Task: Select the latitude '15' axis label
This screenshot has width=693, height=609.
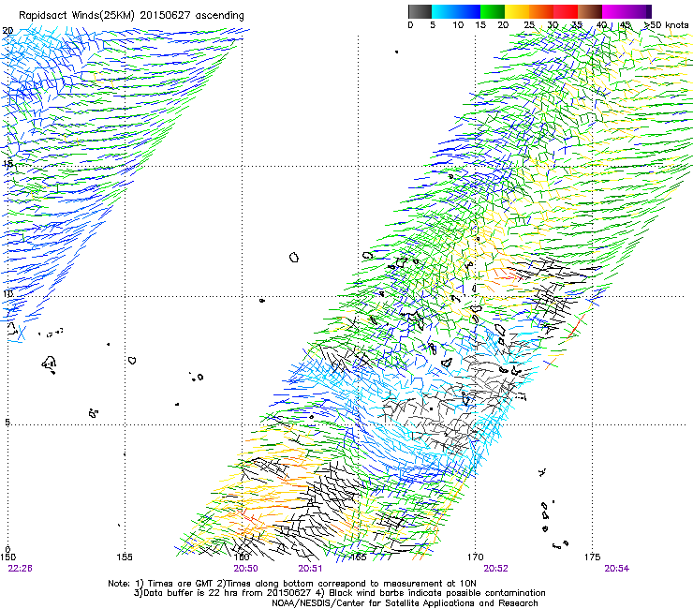Action: point(7,164)
